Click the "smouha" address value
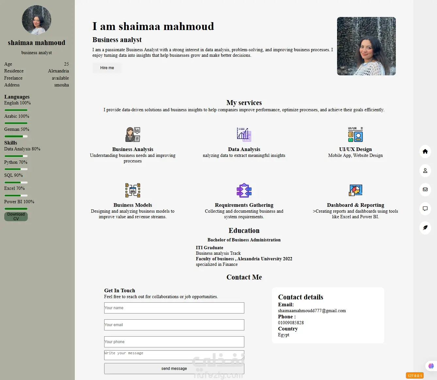Image resolution: width=437 pixels, height=380 pixels. 61,85
